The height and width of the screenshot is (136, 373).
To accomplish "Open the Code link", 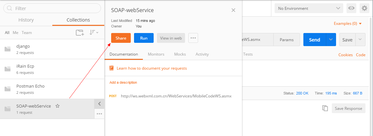I will point(361,55).
